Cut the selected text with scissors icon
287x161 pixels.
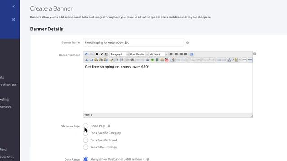(87, 59)
